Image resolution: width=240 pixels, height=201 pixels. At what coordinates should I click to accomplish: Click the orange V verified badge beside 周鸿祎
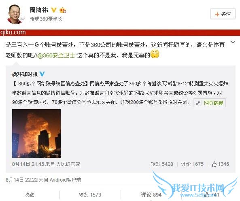pos(54,10)
